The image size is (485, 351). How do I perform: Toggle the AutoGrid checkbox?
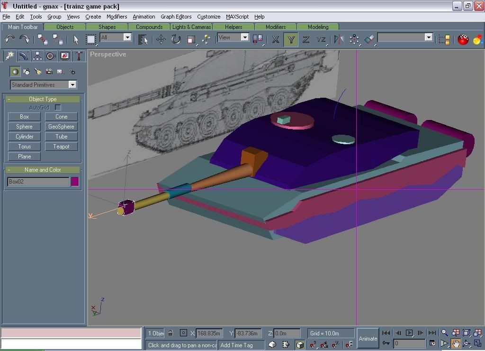[58, 107]
